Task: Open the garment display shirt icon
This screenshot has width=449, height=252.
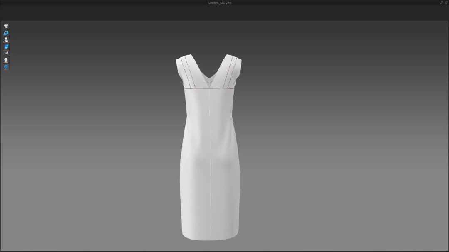Action: [x=6, y=26]
